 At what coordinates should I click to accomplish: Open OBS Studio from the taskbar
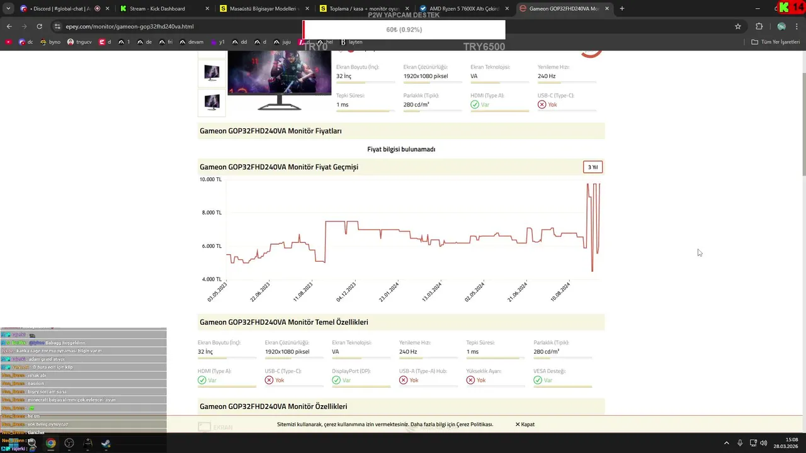(69, 443)
